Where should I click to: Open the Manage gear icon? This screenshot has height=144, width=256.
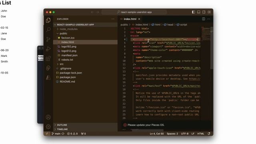[x=48, y=126]
